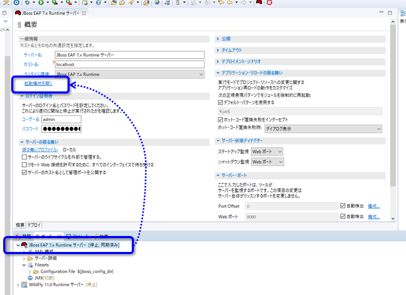406x295 pixels.
Task: Click the maximize editor area icon
Action: click(x=390, y=13)
